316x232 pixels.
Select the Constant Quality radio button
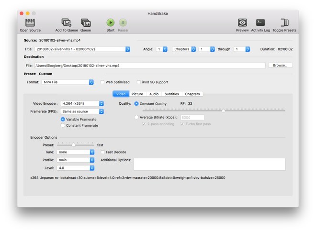(x=136, y=104)
